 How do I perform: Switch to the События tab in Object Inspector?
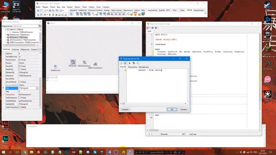click(x=15, y=50)
